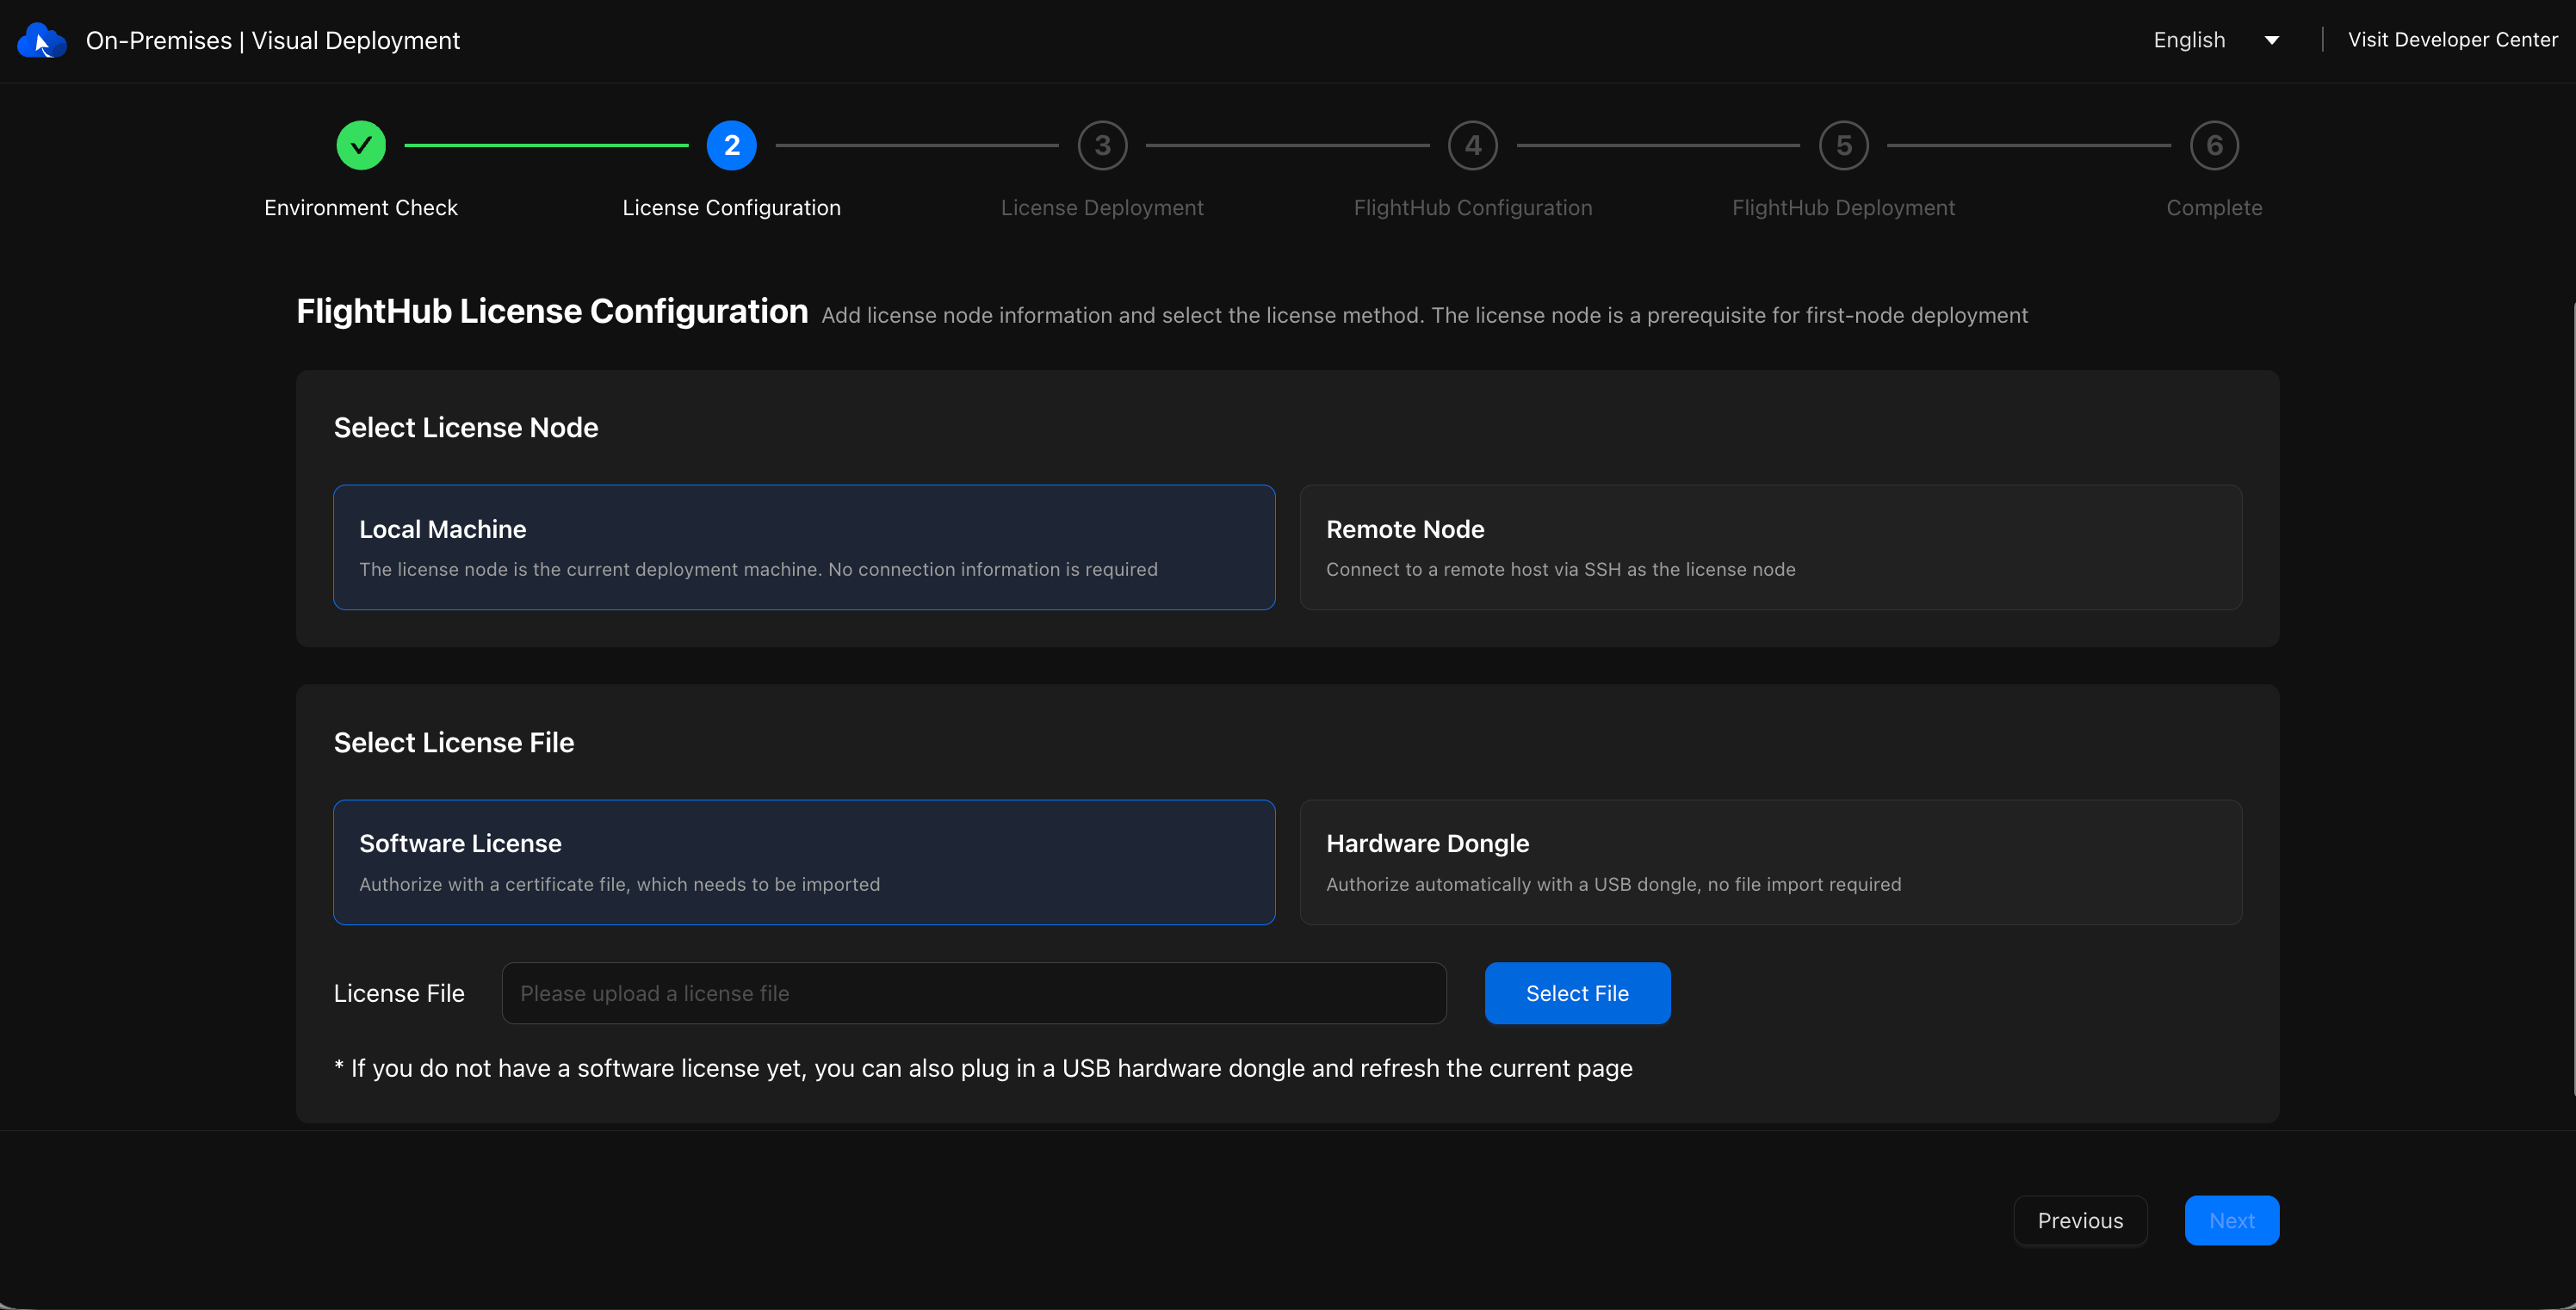
Task: Click the 'License File' field label
Action: click(x=399, y=993)
